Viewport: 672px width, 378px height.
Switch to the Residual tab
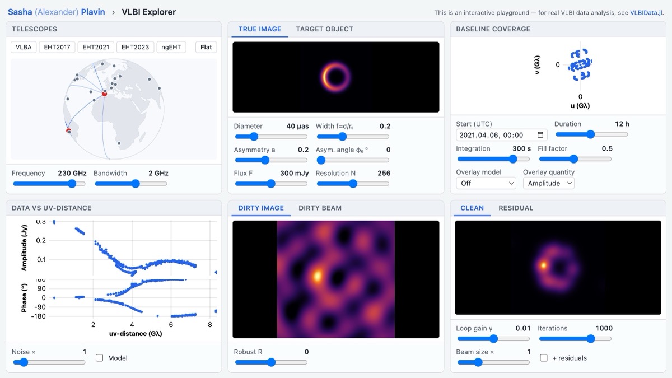tap(516, 208)
